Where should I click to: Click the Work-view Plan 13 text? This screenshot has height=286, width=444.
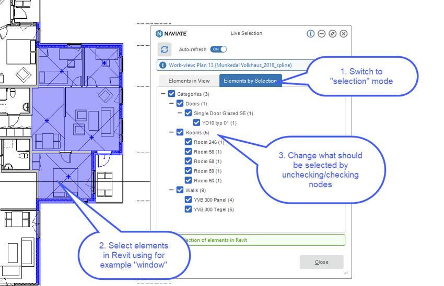pyautogui.click(x=230, y=65)
